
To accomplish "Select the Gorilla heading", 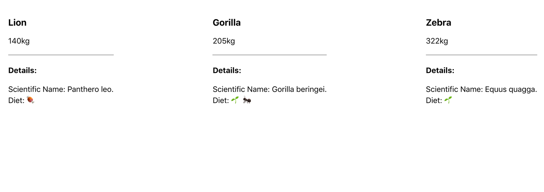I will pyautogui.click(x=227, y=22).
